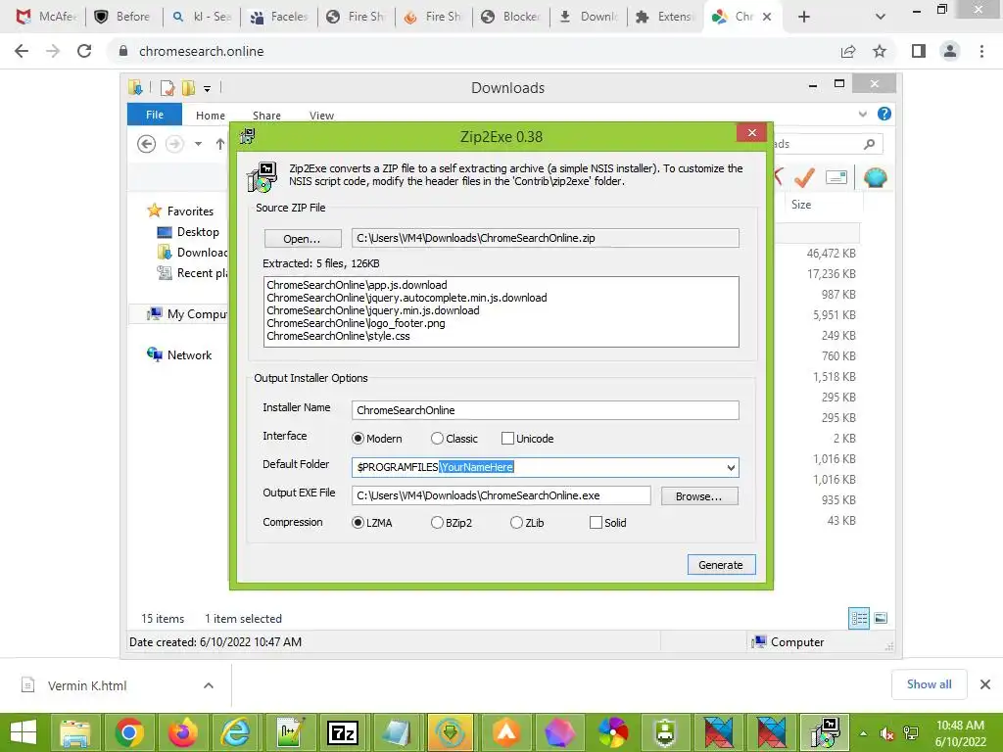
Task: Open the File menu in Explorer
Action: point(155,115)
